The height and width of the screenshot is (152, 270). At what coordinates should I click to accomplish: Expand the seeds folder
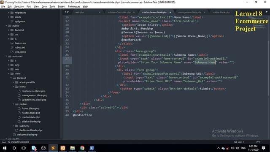coord(8,17)
